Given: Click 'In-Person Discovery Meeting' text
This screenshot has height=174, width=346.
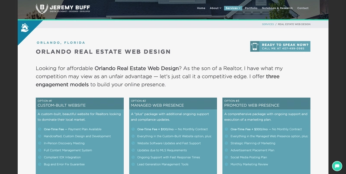Looking at the screenshot, I should (64, 143).
